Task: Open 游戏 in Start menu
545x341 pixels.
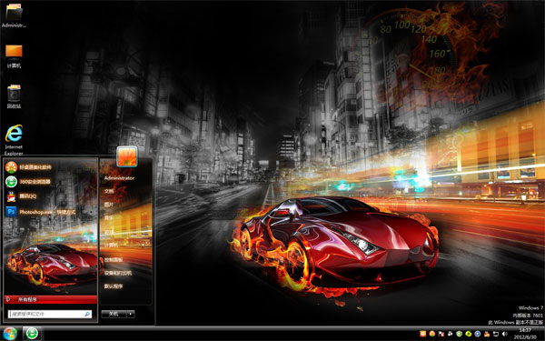Action: [x=109, y=232]
